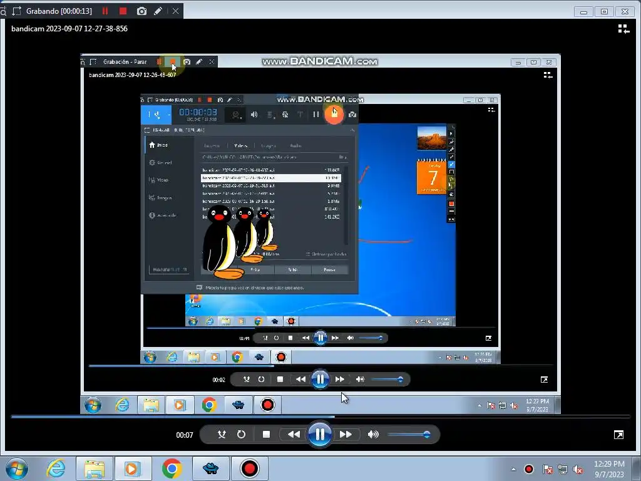Screen dimensions: 641x481
Task: Pause button of recorded player showing 00:02
Action: 320,379
